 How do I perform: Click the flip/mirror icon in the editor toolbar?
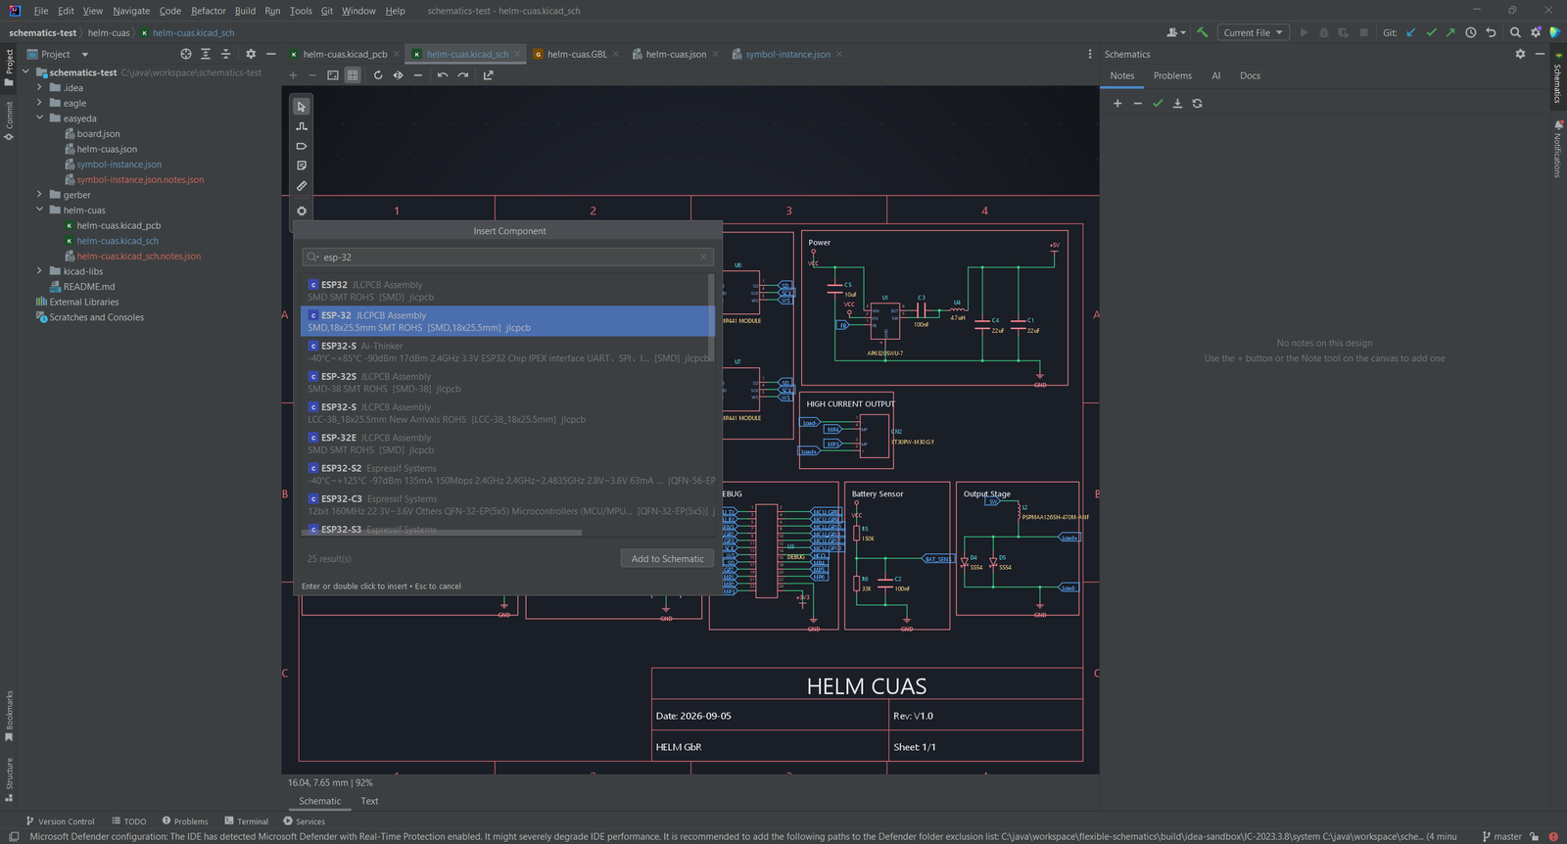(398, 75)
